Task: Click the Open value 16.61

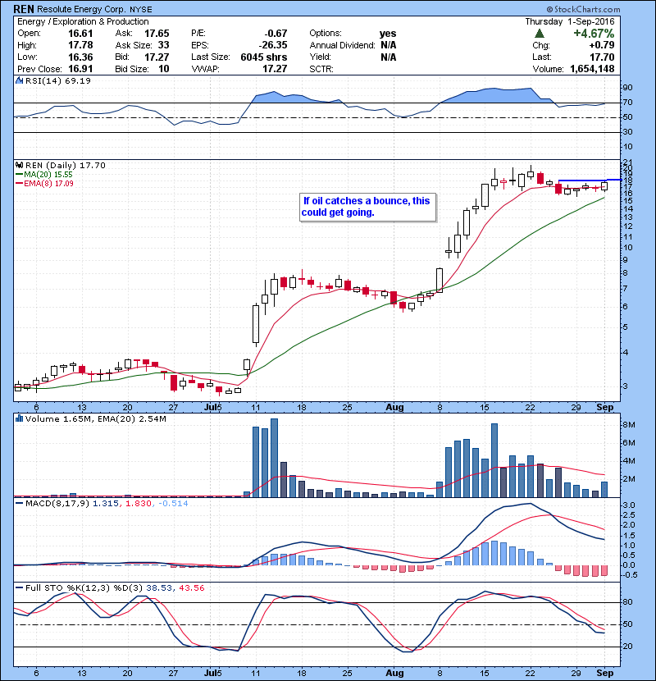Action: [x=80, y=34]
